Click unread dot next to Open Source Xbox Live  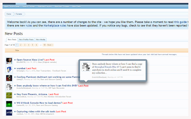pyautogui.click(x=15, y=60)
